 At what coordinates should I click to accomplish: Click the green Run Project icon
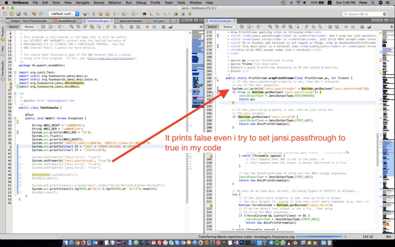(114, 14)
